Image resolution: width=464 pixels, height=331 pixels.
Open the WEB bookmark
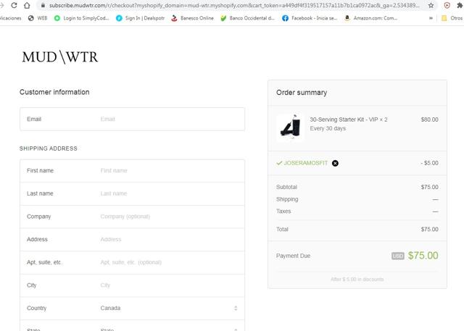pos(38,18)
